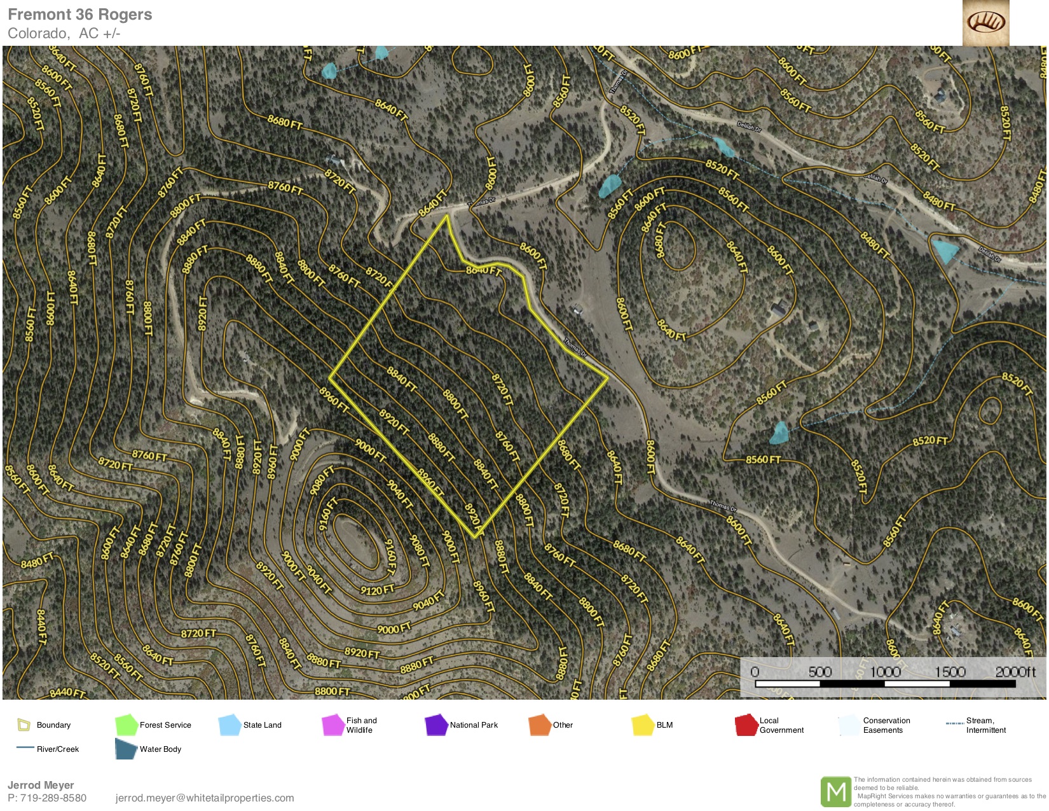
Task: Click the Stream, Intermittent legend line
Action: tap(954, 724)
